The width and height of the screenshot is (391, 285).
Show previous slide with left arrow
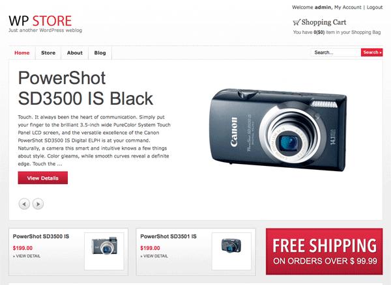pyautogui.click(x=24, y=204)
